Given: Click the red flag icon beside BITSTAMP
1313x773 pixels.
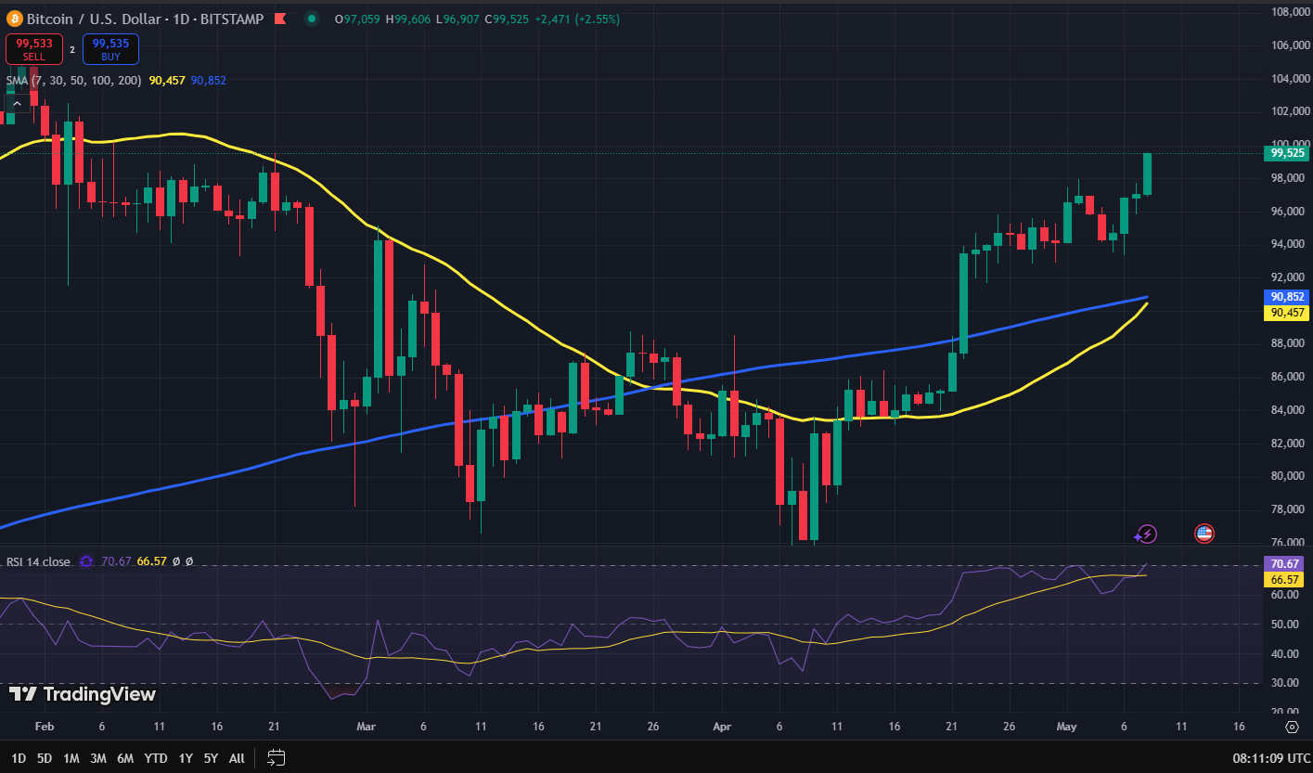Looking at the screenshot, I should click(280, 19).
